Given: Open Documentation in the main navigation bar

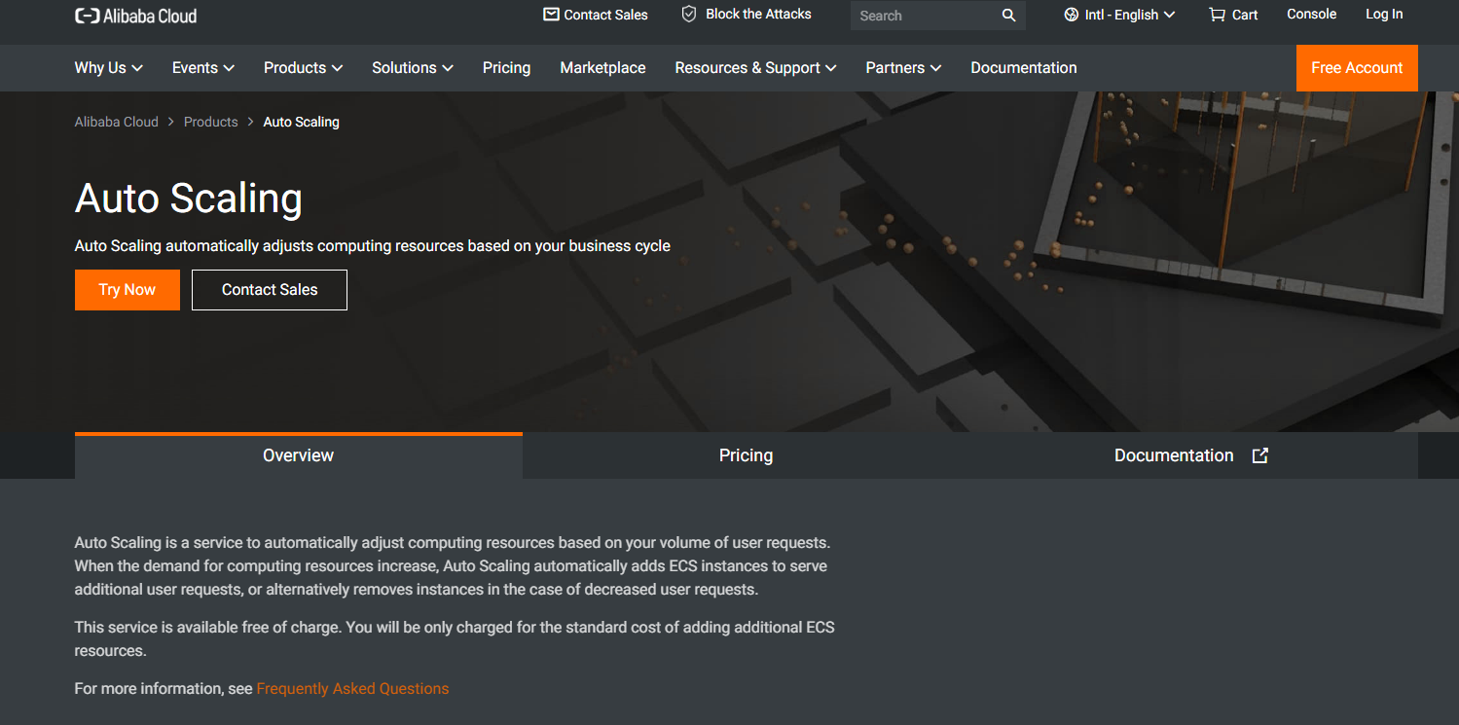Looking at the screenshot, I should (x=1024, y=68).
